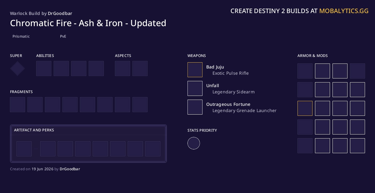The image size is (375, 193).
Task: Select the Prismatic tag
Action: click(21, 36)
